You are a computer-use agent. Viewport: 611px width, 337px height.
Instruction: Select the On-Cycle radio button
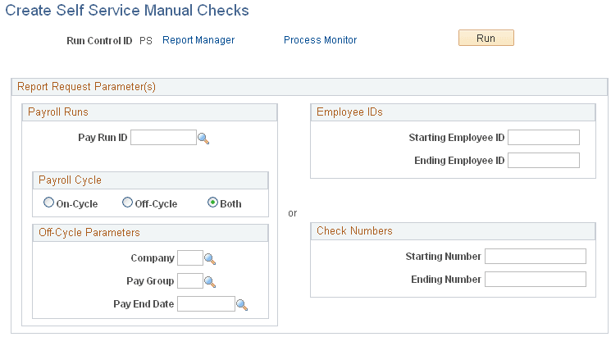48,203
